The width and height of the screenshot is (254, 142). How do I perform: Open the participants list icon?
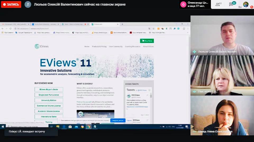pyautogui.click(x=218, y=4)
